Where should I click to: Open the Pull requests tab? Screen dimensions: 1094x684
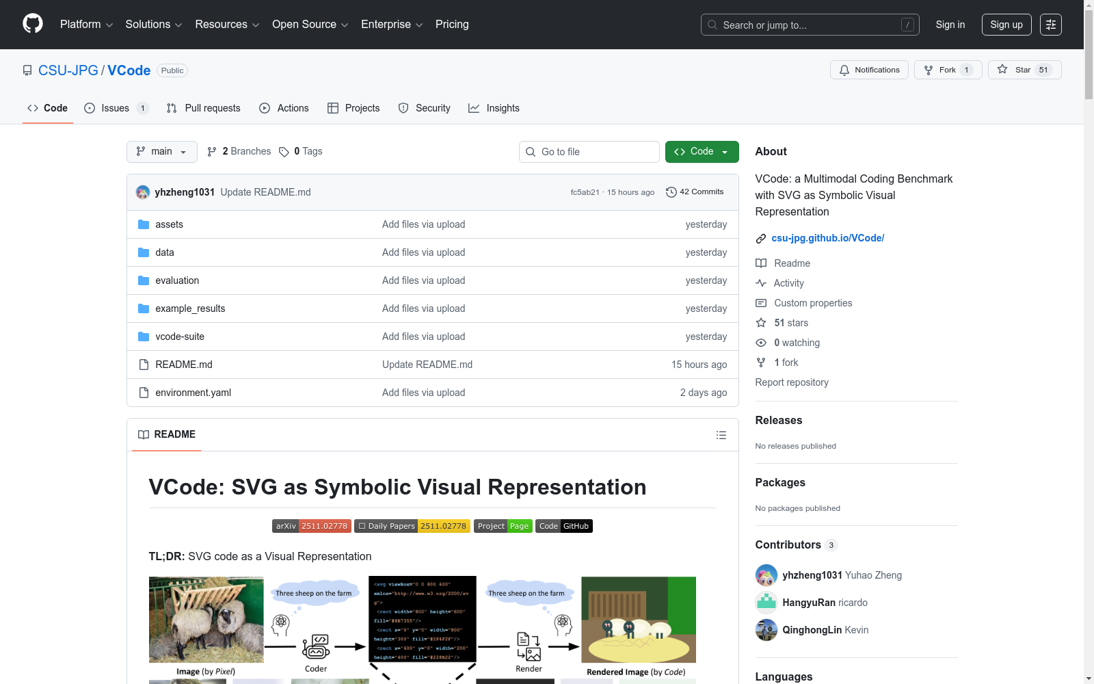click(204, 108)
